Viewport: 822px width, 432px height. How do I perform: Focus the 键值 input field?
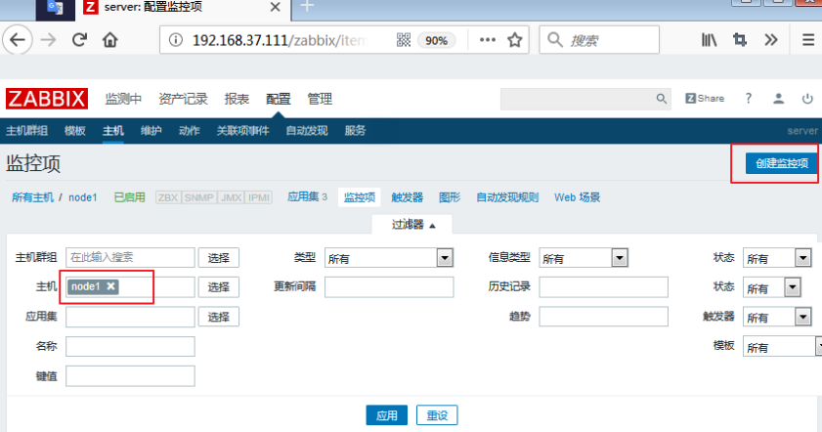coord(130,376)
